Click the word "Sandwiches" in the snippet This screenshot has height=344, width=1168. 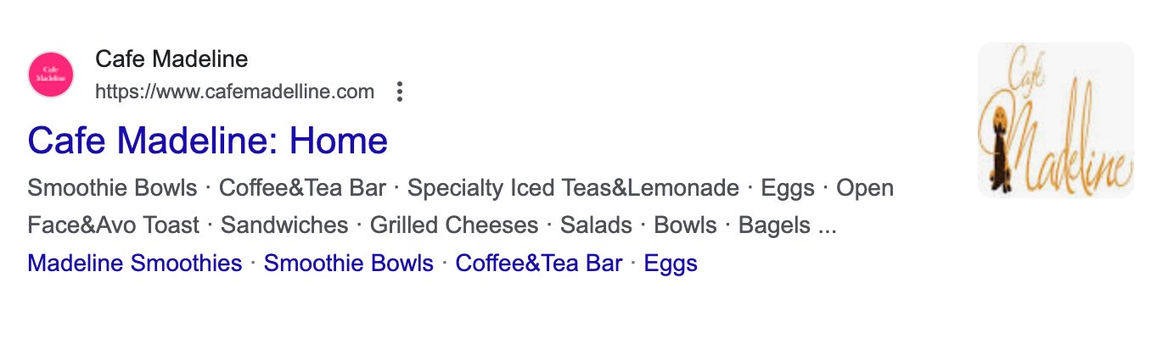[284, 225]
